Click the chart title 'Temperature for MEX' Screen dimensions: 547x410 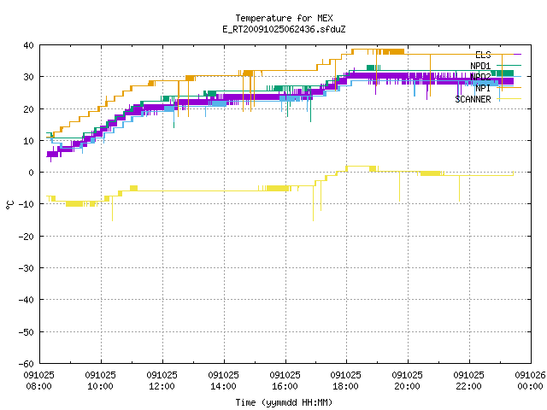[x=284, y=18]
